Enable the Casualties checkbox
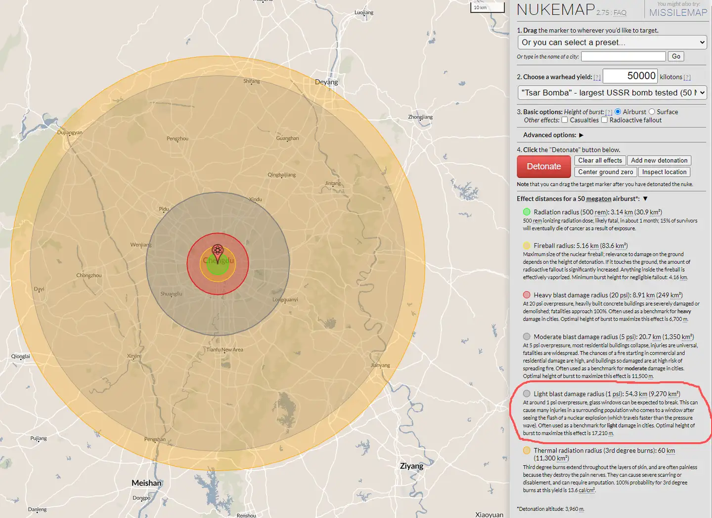The height and width of the screenshot is (518, 712). [x=565, y=120]
